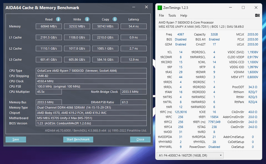Screen dimensions: 266x164
Task: Click the CPU Stepping field VMR-B2
Action: pos(91,76)
